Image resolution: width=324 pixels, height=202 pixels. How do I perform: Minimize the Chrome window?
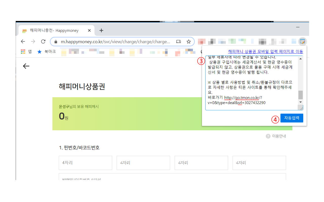click(x=298, y=27)
